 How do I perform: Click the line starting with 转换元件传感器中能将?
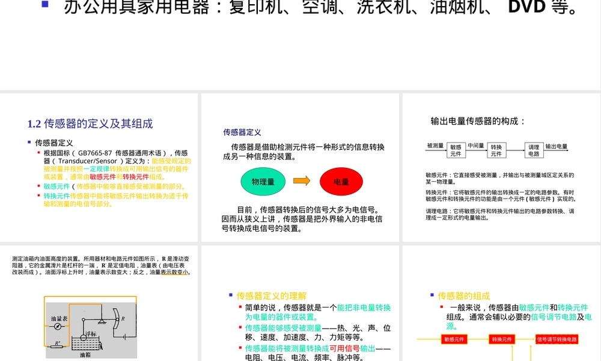116,200
